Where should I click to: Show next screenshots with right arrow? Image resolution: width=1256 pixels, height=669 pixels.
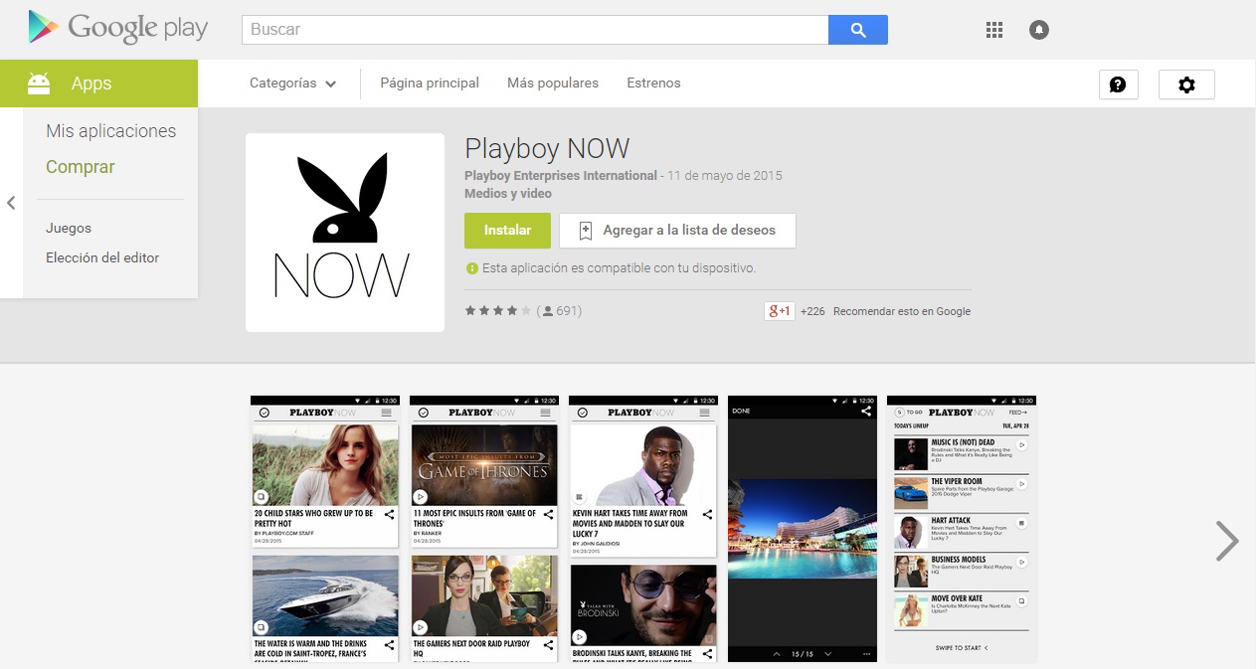pos(1228,541)
